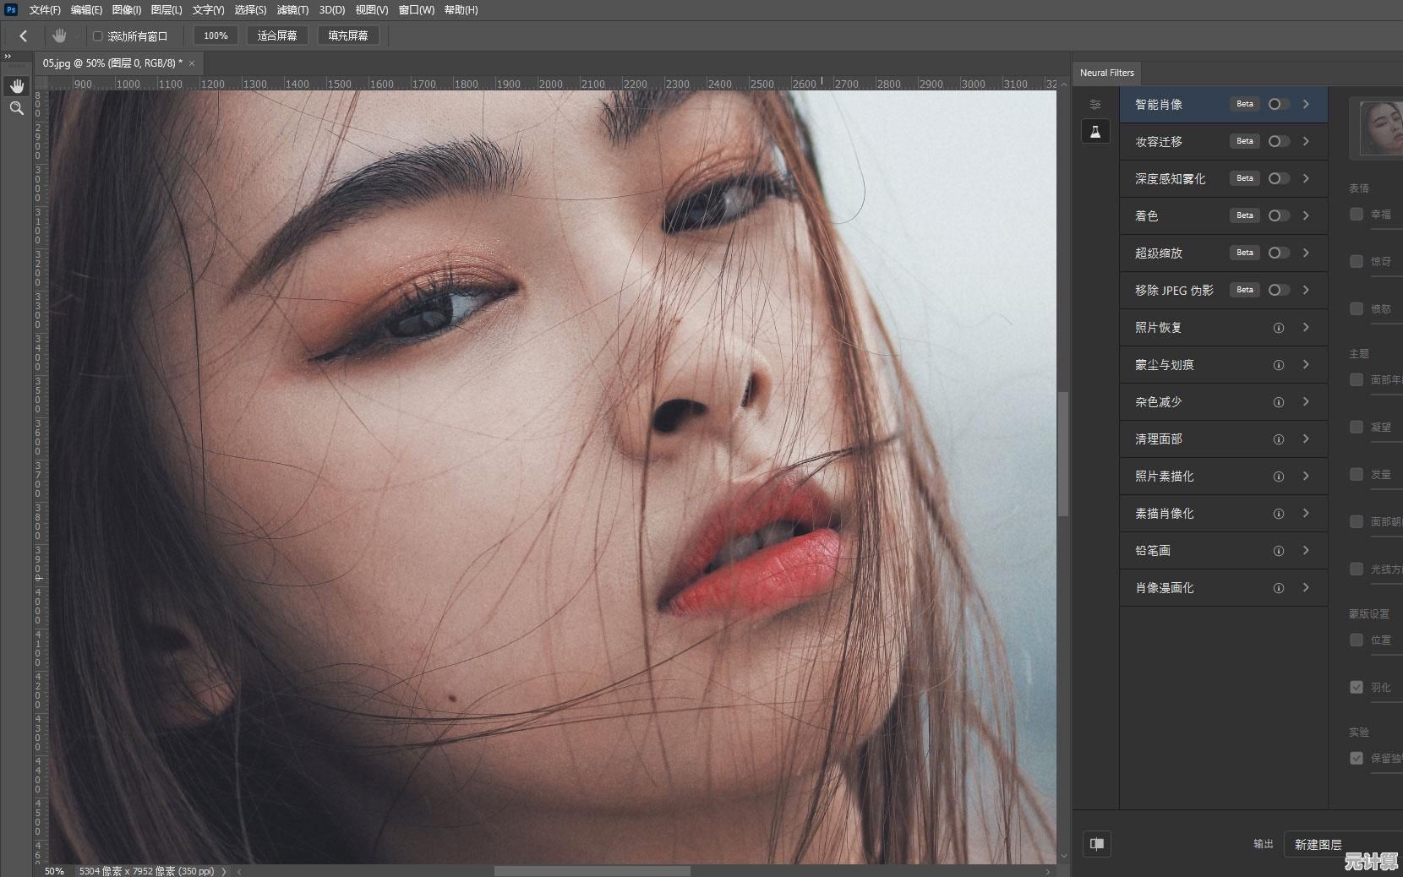Select the Hand tool in left toolbar
1403x877 pixels.
(16, 86)
